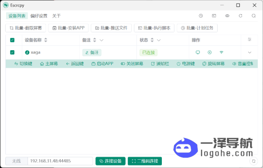
Task: Click 音量控制 control
Action: point(243,64)
